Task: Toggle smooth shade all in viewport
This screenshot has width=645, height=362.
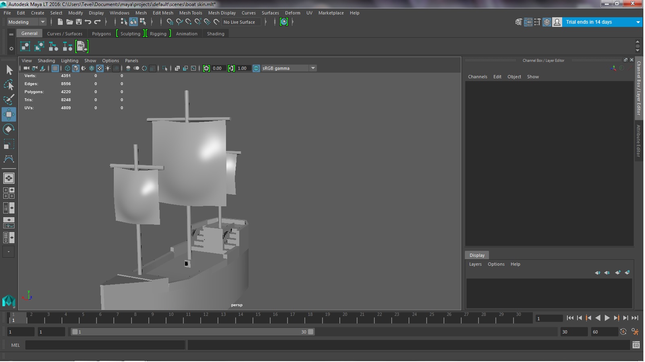Action: click(x=76, y=68)
